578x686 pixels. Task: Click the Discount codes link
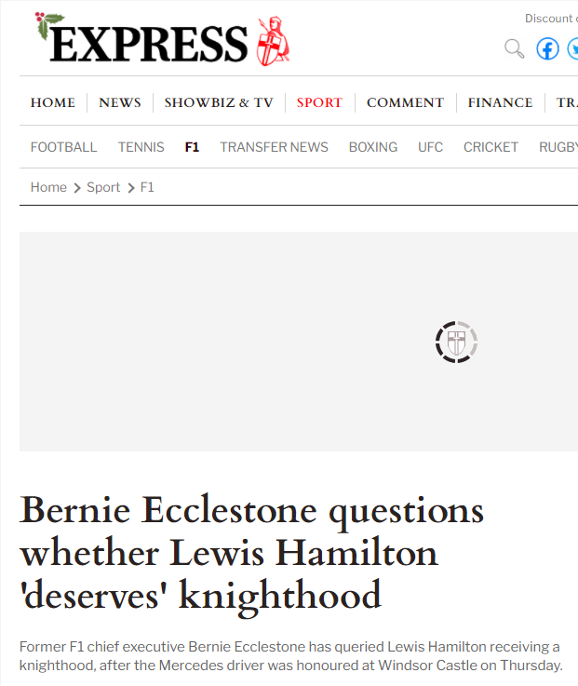[550, 19]
